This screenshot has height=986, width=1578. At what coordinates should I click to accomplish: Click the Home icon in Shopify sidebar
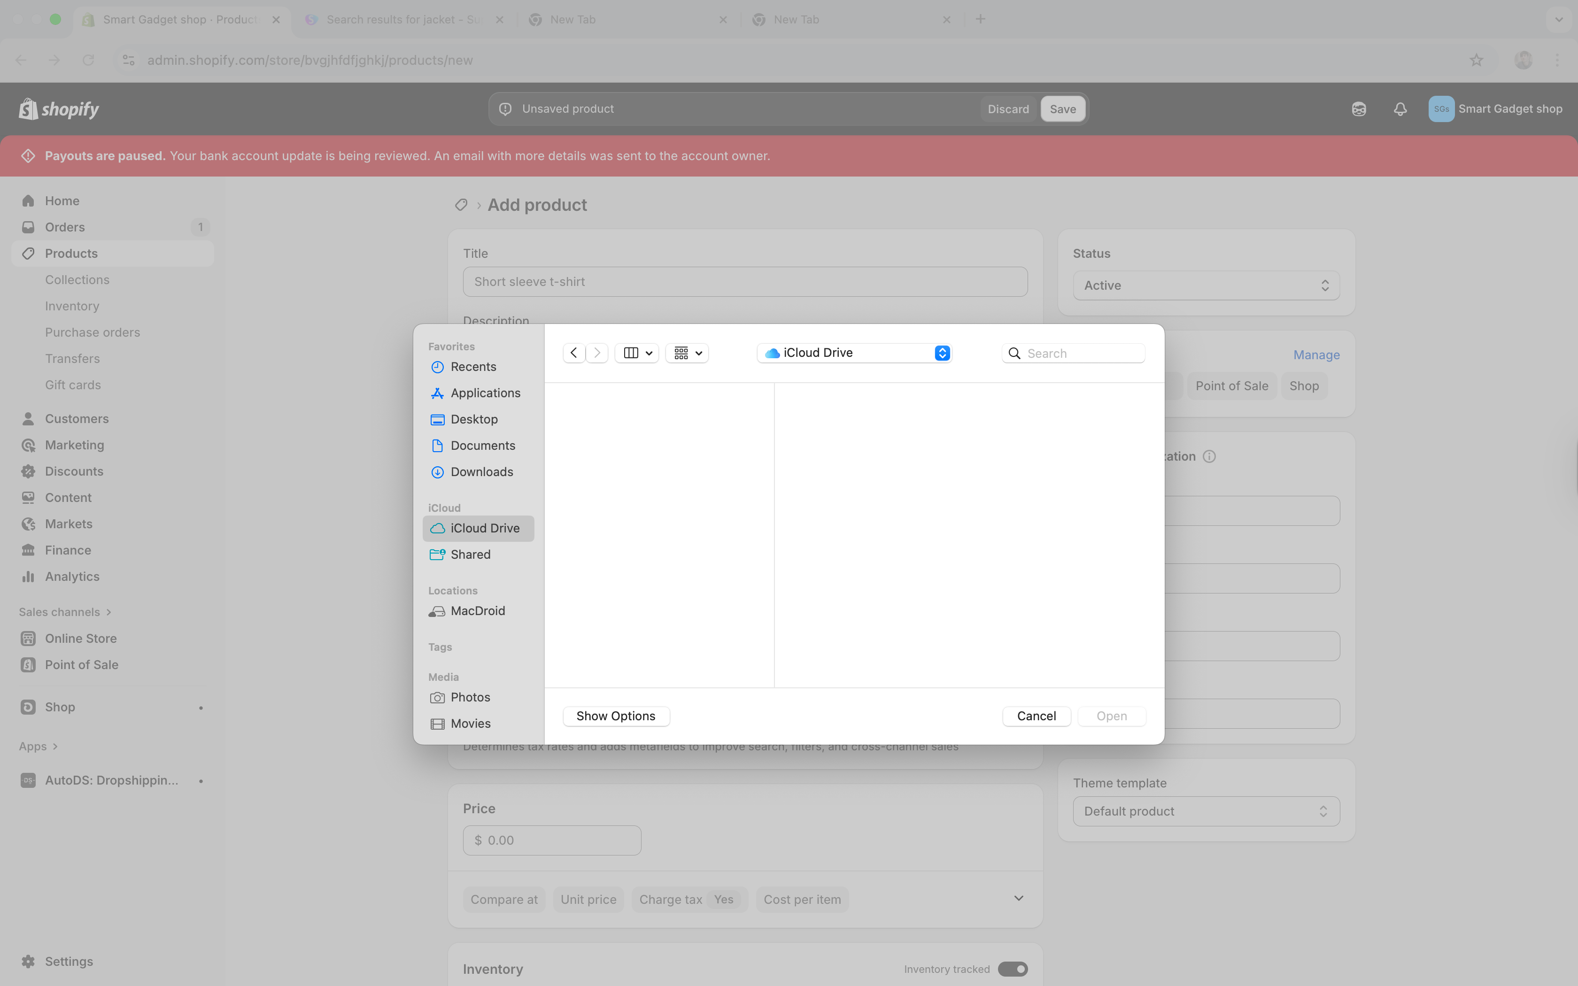coord(28,201)
